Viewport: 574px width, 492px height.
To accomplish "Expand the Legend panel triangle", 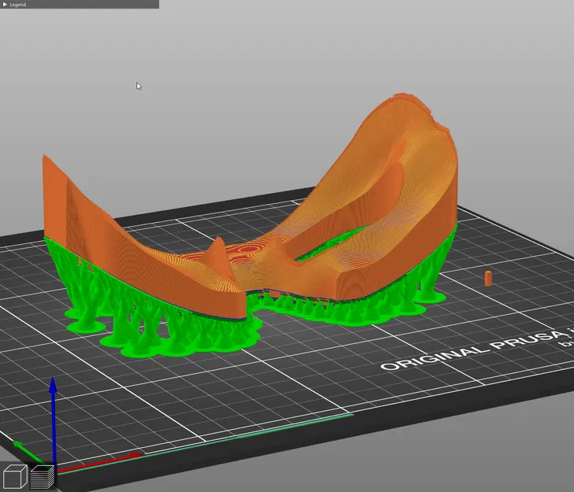I will 6,5.
